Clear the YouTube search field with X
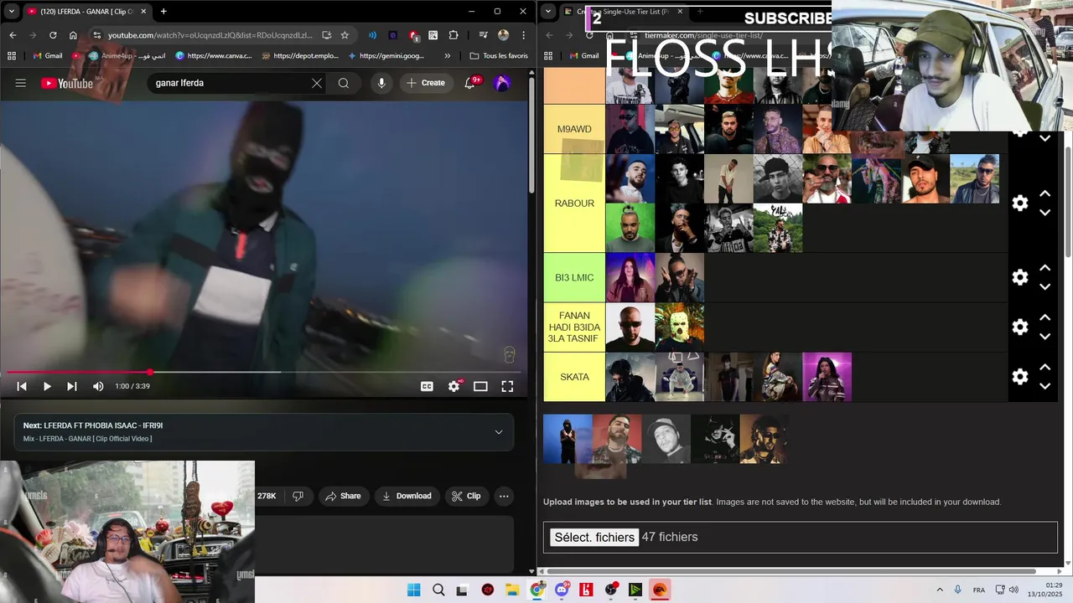This screenshot has width=1073, height=603. click(x=317, y=83)
